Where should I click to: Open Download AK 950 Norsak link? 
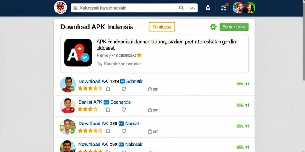pyautogui.click(x=109, y=123)
